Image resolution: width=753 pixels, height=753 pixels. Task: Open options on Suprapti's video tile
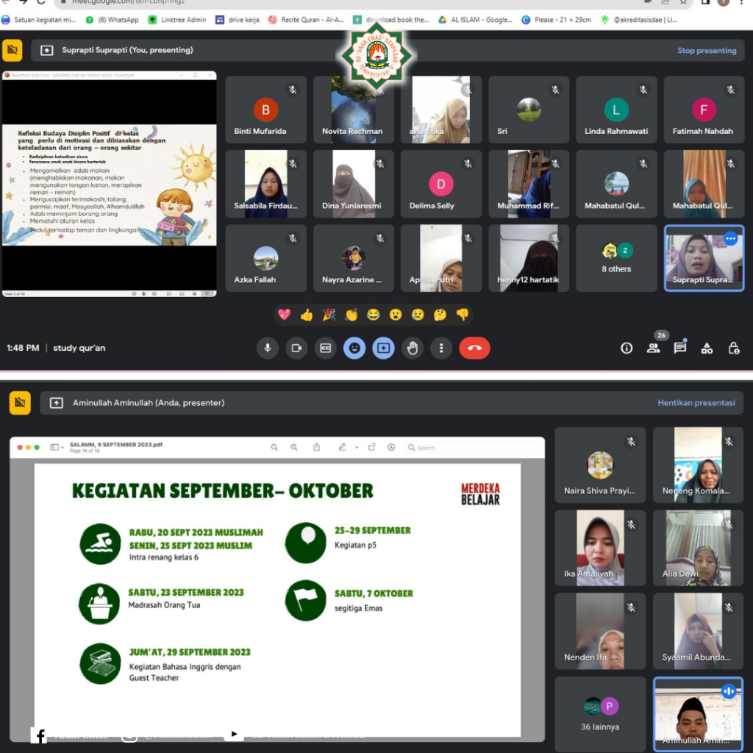point(730,239)
